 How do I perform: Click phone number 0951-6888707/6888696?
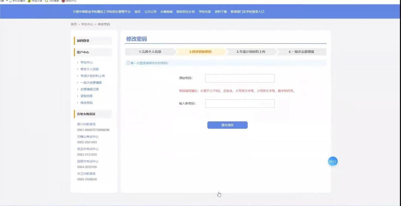(x=93, y=130)
